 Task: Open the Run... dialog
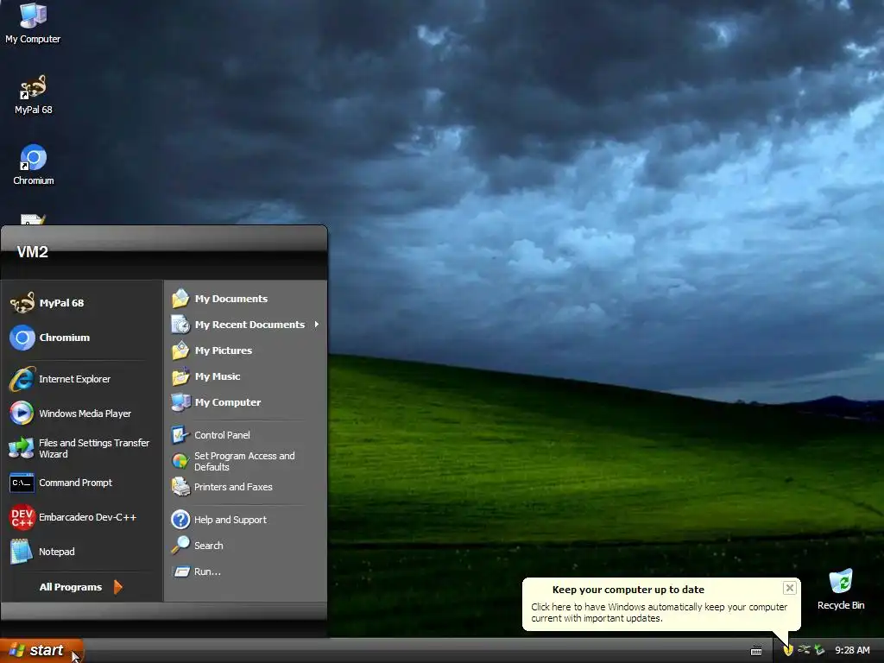click(x=245, y=571)
